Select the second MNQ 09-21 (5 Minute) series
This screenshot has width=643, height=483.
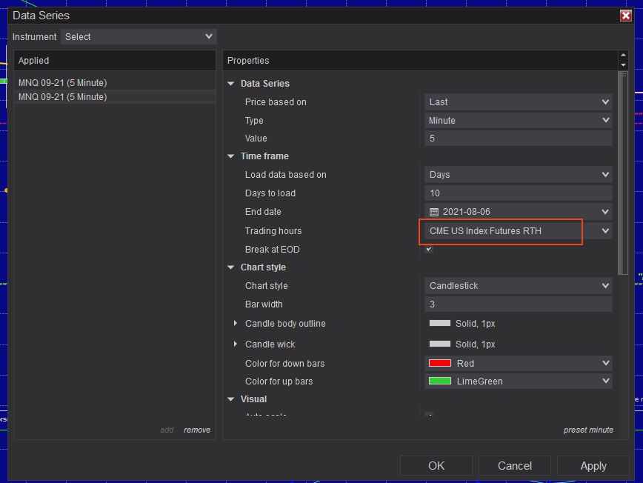pyautogui.click(x=115, y=97)
